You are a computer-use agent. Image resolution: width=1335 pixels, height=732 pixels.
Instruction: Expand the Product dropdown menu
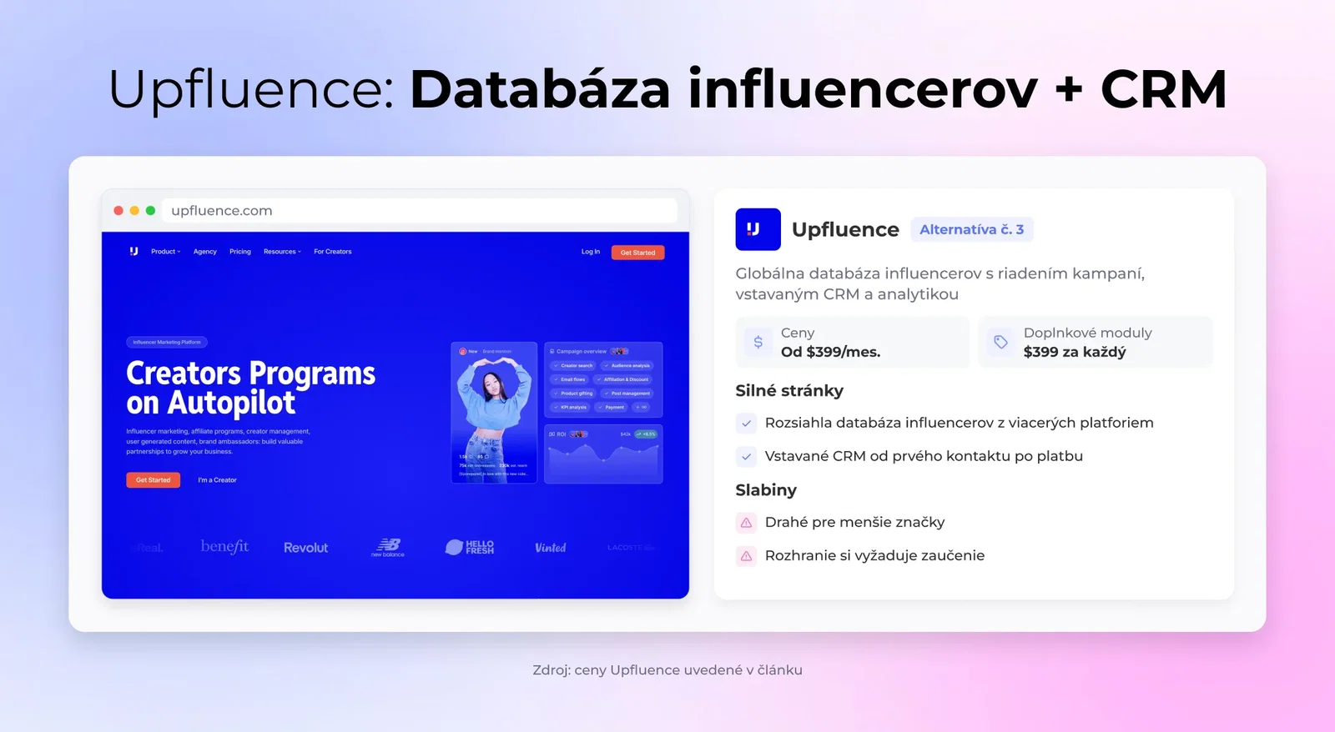pyautogui.click(x=165, y=252)
